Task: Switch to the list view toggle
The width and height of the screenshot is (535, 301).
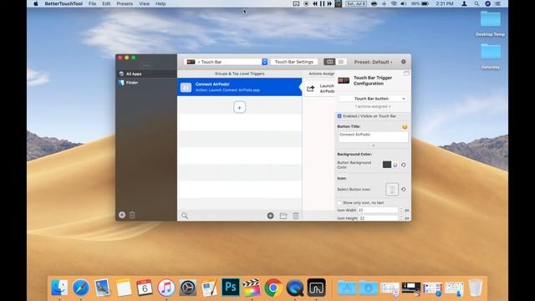Action: [x=341, y=62]
